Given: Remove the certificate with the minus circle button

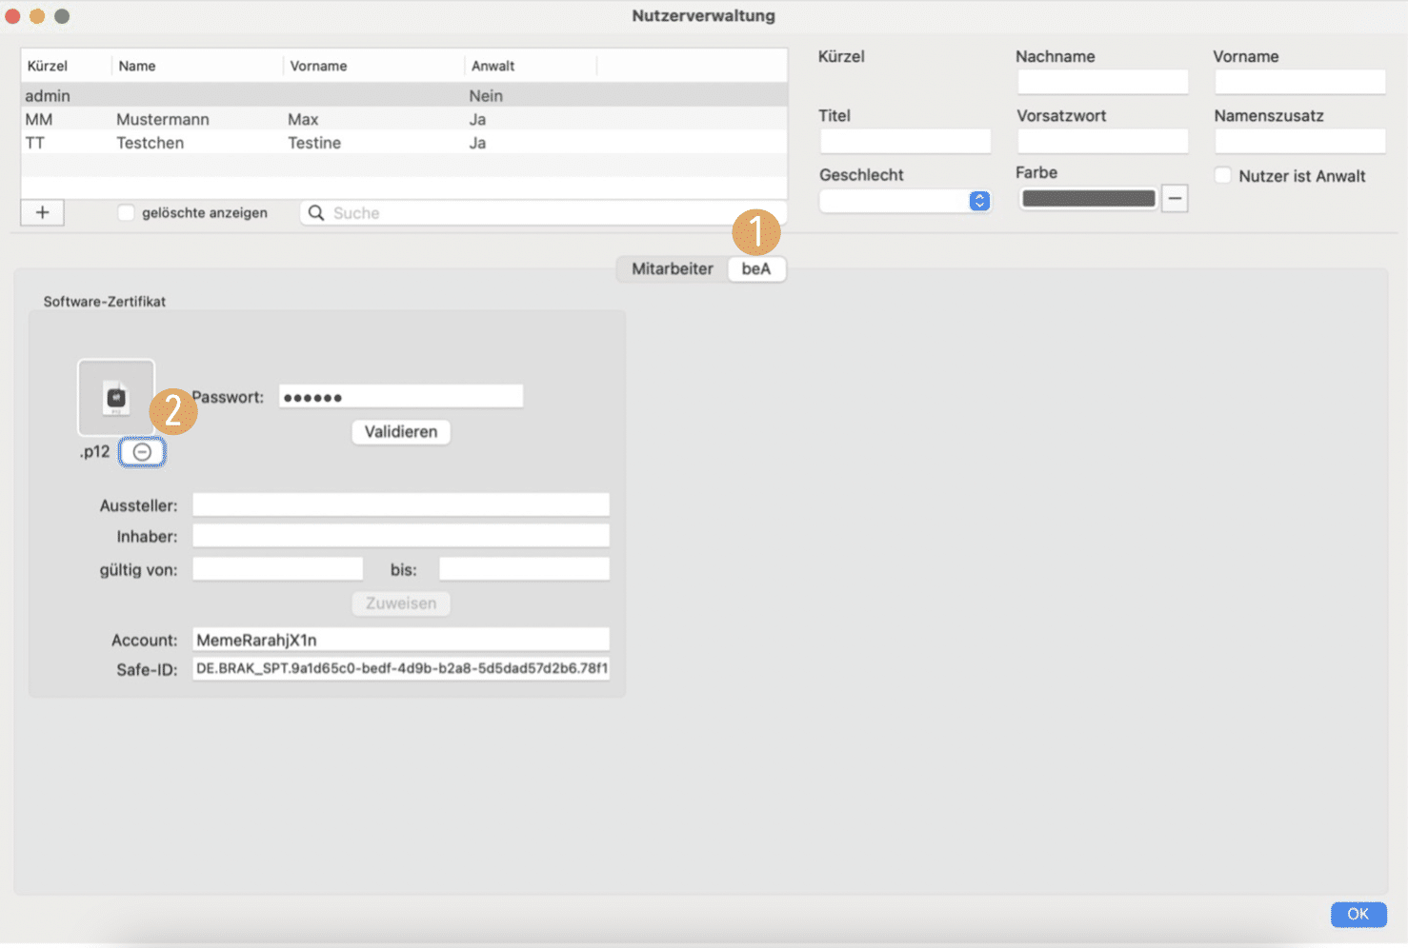Looking at the screenshot, I should point(142,452).
